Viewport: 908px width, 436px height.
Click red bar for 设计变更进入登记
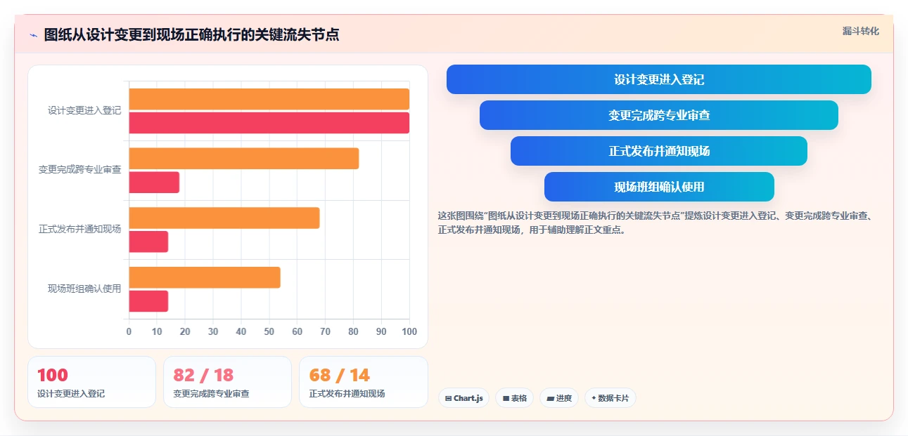(x=269, y=123)
